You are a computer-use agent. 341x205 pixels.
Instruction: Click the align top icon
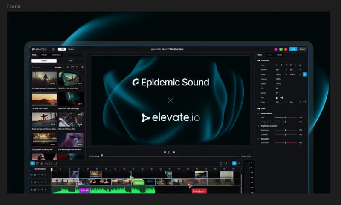pyautogui.click(x=291, y=65)
